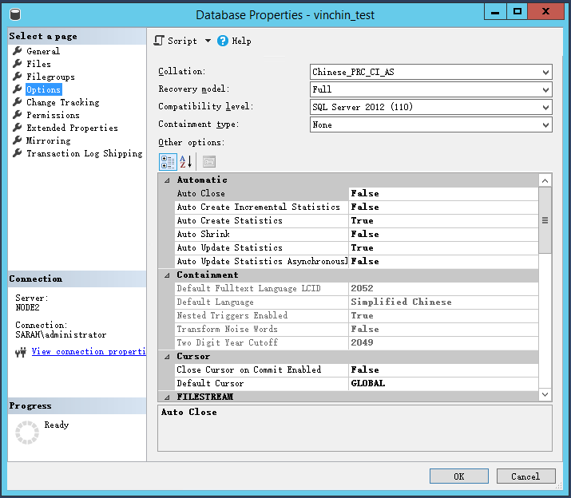Open the General page
This screenshot has width=571, height=498.
click(x=43, y=51)
